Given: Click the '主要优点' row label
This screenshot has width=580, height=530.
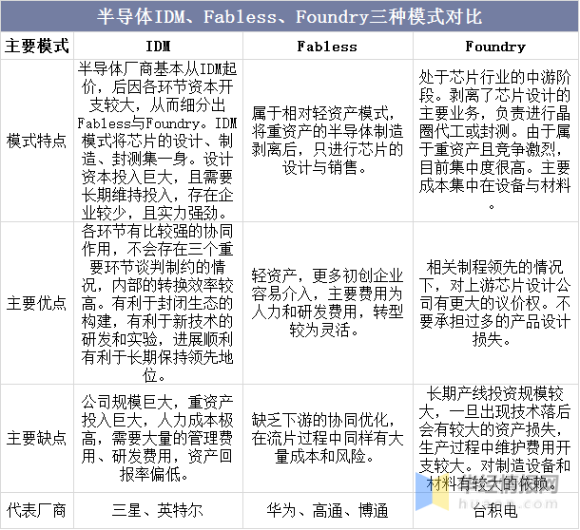Looking at the screenshot, I should (37, 303).
